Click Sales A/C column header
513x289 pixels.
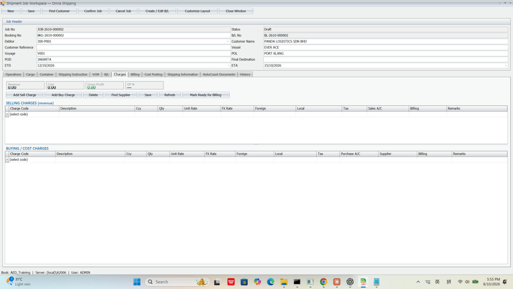pos(388,108)
